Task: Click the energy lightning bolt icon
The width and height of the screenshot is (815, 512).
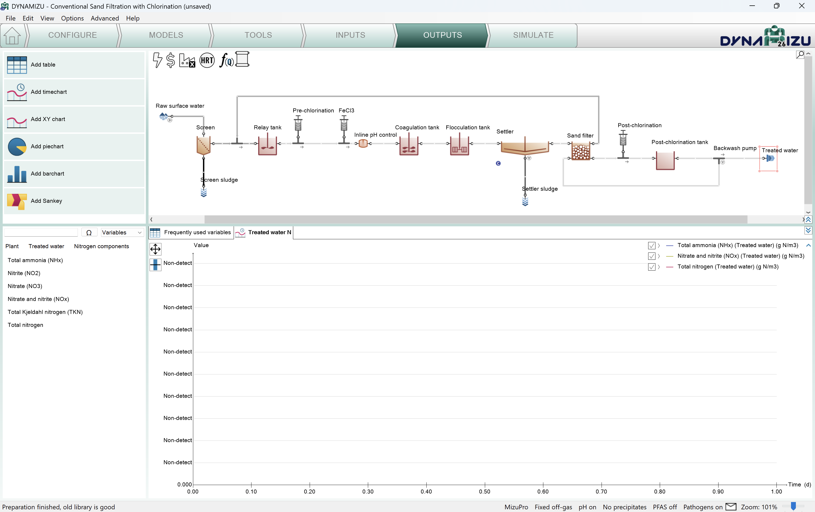Action: [x=157, y=60]
